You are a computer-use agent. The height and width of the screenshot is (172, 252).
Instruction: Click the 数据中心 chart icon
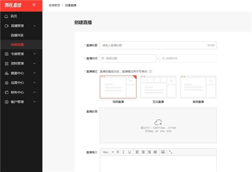click(x=7, y=73)
